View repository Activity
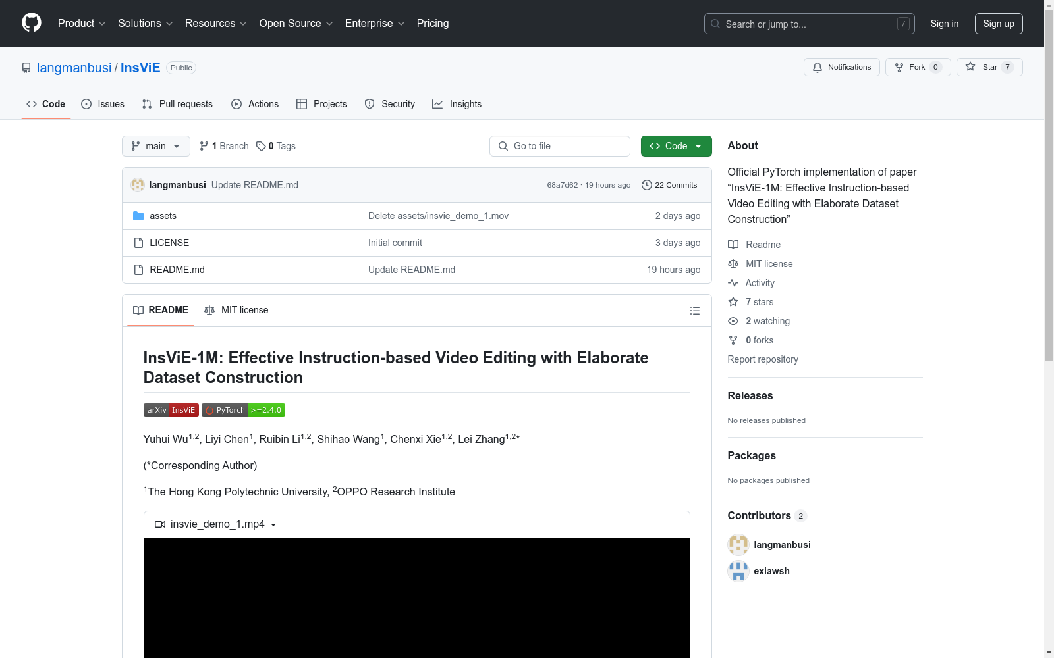Viewport: 1054px width, 658px height. tap(751, 283)
